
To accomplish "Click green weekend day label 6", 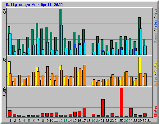I will coord(34,121).
